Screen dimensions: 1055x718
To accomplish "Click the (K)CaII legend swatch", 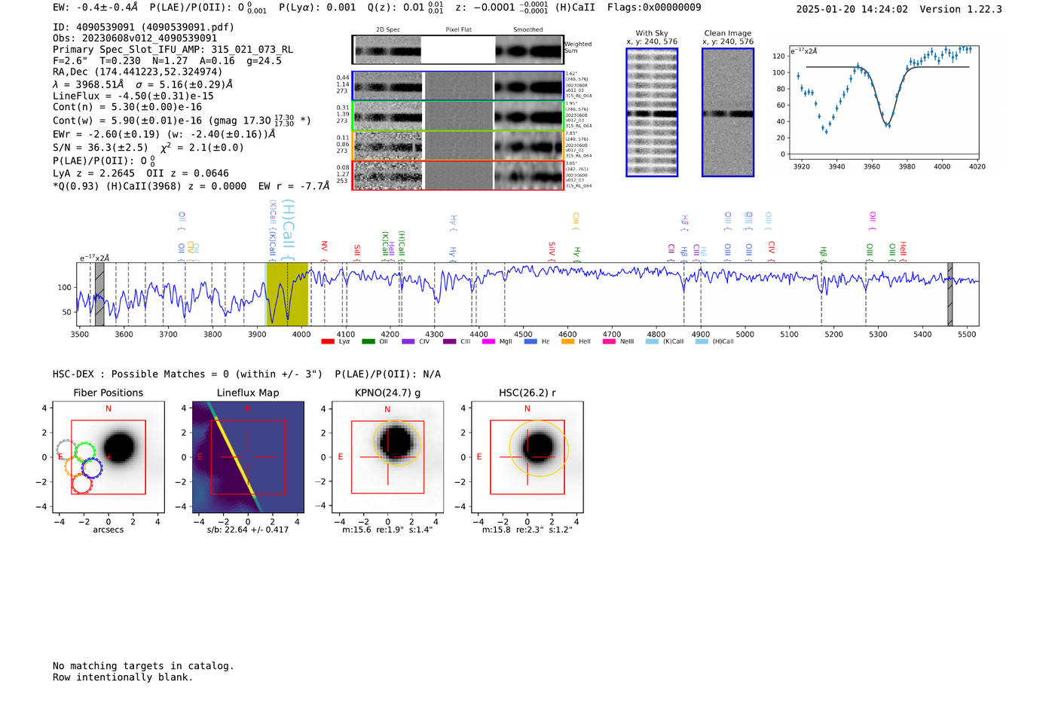I will point(652,341).
